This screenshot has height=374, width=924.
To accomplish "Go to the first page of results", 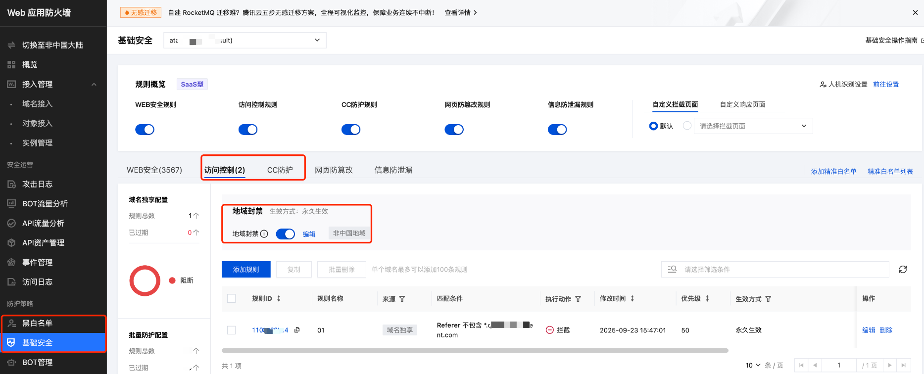I will (x=801, y=365).
